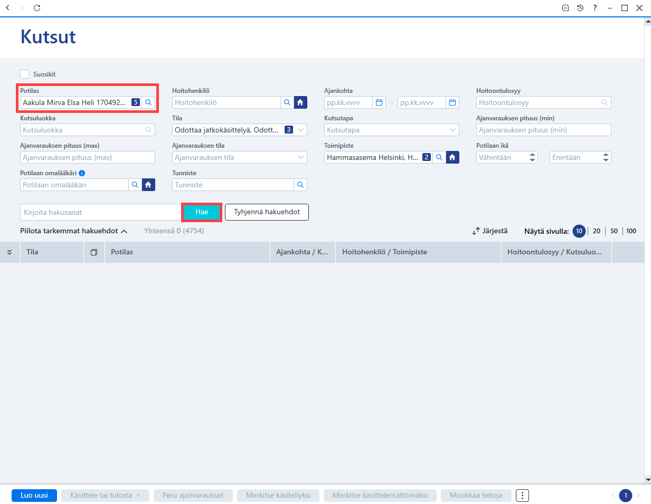Sort by the Potilas column header

pos(122,252)
